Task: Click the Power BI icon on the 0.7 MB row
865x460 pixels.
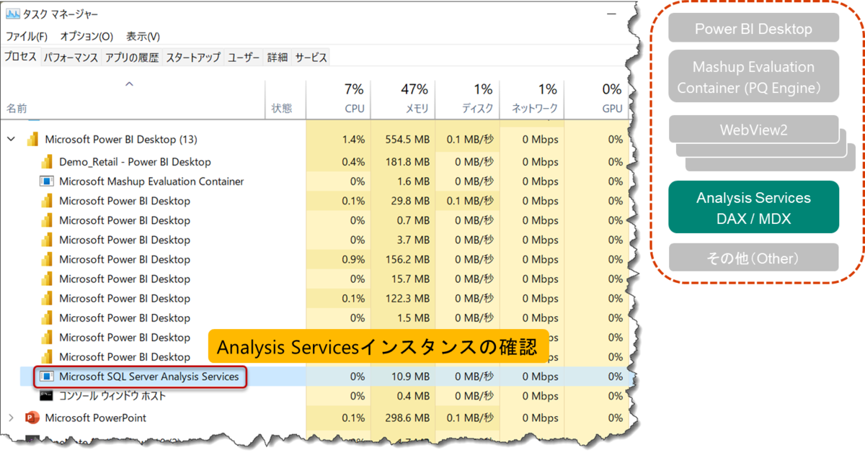Action: pyautogui.click(x=46, y=220)
